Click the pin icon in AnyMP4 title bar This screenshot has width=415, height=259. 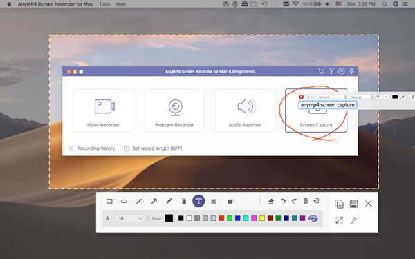[x=351, y=71]
